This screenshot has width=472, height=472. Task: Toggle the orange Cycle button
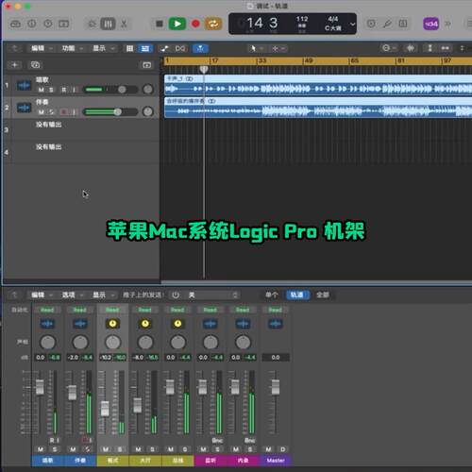213,24
